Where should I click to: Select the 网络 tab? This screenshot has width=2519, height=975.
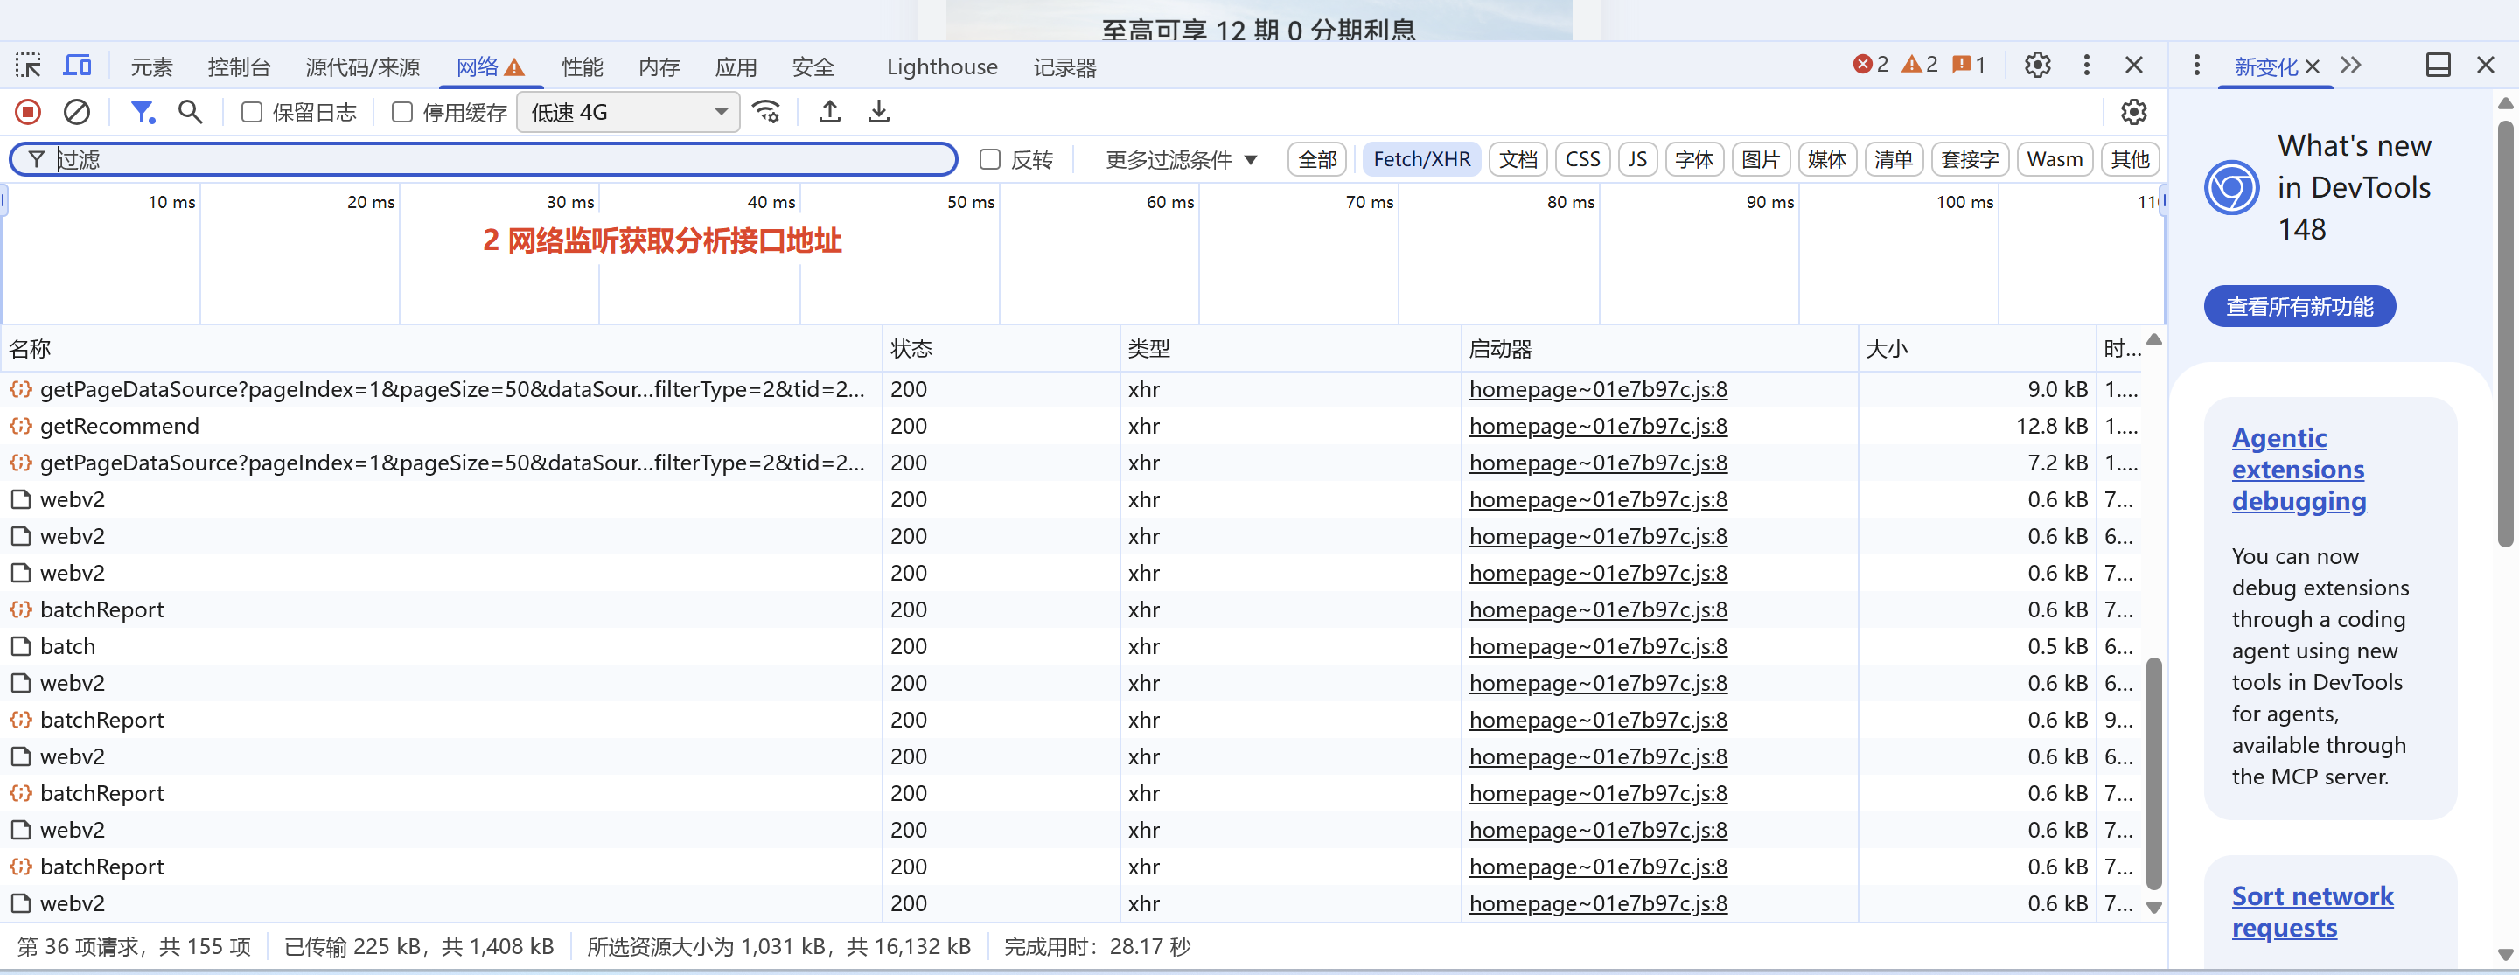coord(491,66)
